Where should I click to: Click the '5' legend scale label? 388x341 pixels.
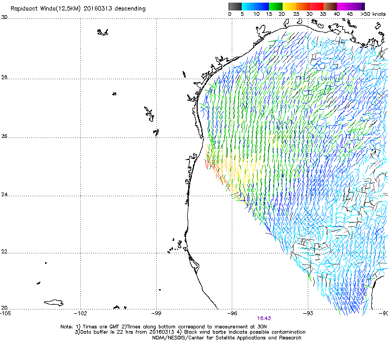(x=242, y=14)
